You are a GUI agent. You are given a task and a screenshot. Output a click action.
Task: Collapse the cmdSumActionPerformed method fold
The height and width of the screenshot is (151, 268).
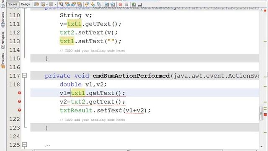point(25,75)
